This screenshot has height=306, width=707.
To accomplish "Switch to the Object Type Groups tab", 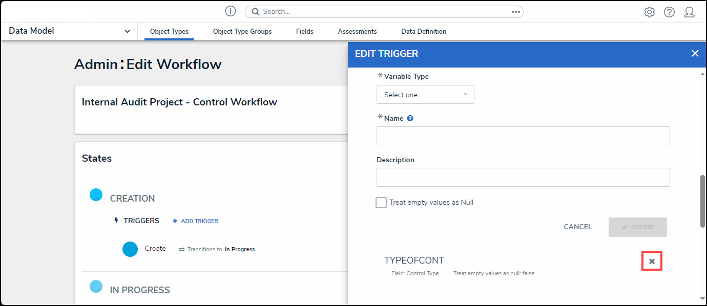I will click(x=242, y=32).
